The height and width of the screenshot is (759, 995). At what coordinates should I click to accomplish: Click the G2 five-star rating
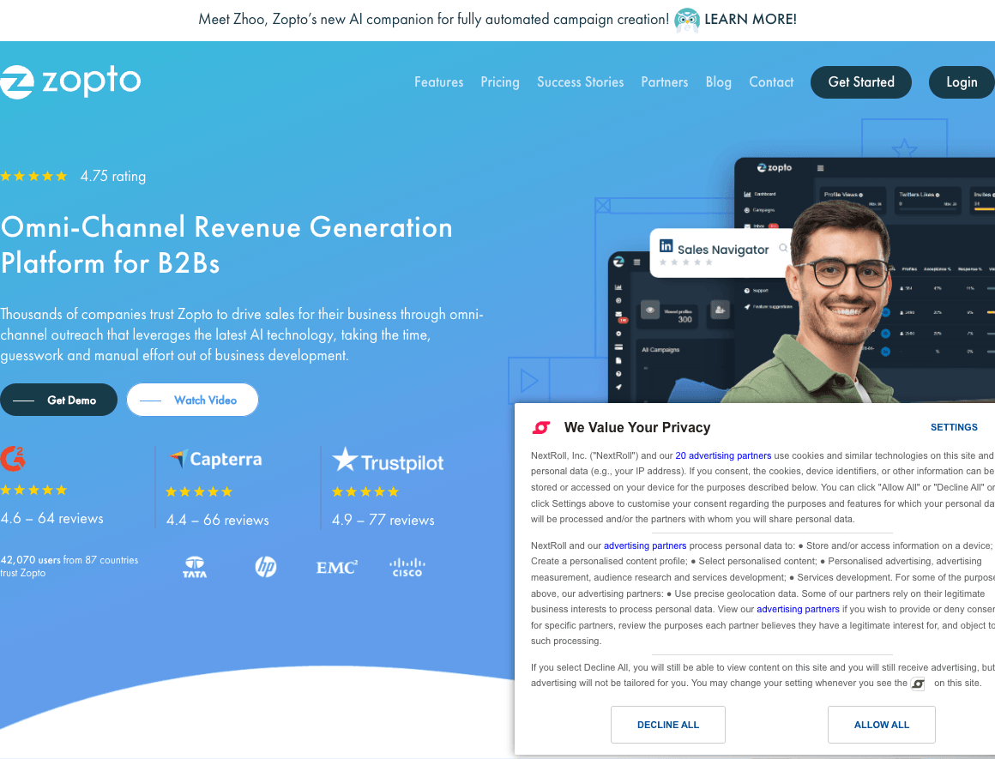pos(33,490)
